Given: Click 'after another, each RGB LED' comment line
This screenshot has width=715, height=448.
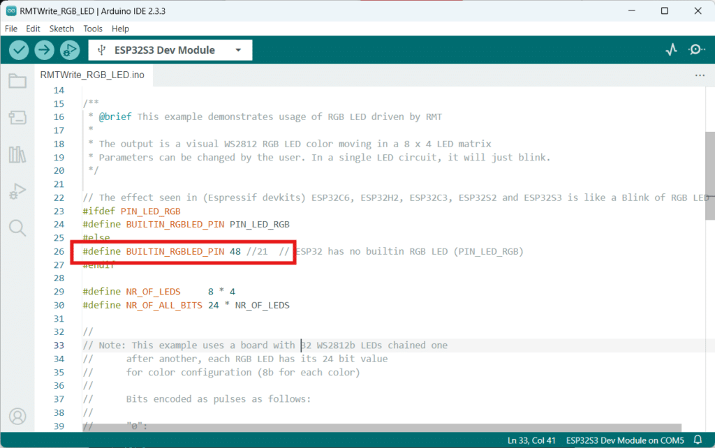Looking at the screenshot, I should click(x=257, y=359).
